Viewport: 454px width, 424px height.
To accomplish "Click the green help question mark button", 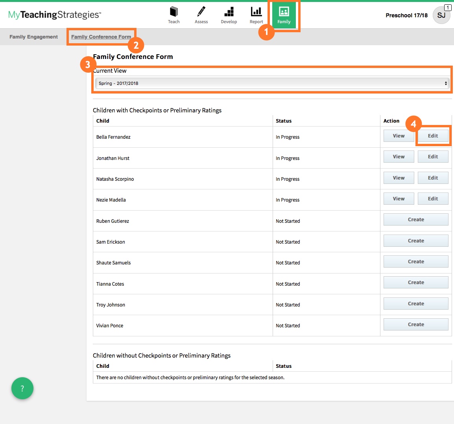I will [x=22, y=388].
